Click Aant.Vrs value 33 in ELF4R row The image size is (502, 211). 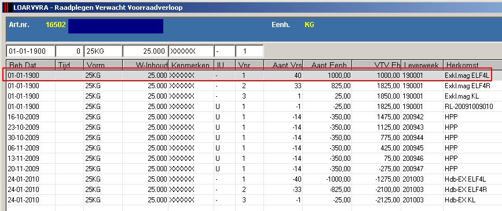pyautogui.click(x=298, y=86)
